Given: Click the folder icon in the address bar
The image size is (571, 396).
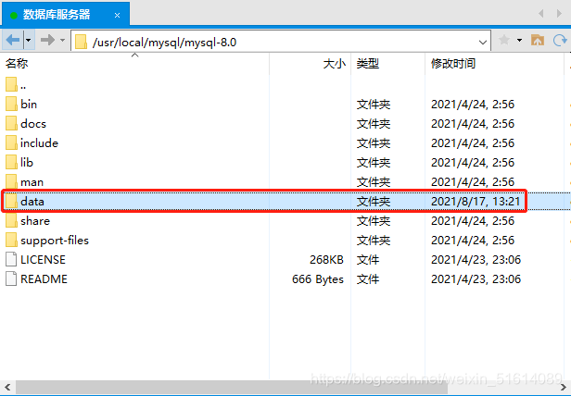Looking at the screenshot, I should [81, 42].
